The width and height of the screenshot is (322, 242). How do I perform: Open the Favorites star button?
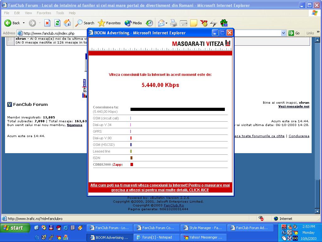pos(109,23)
